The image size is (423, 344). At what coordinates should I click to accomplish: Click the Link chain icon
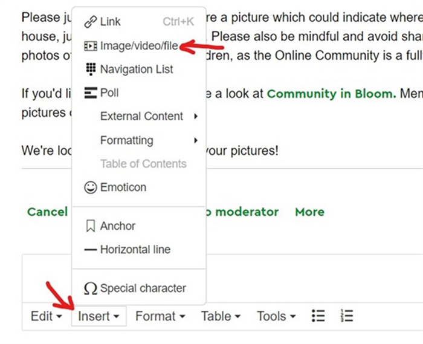90,22
